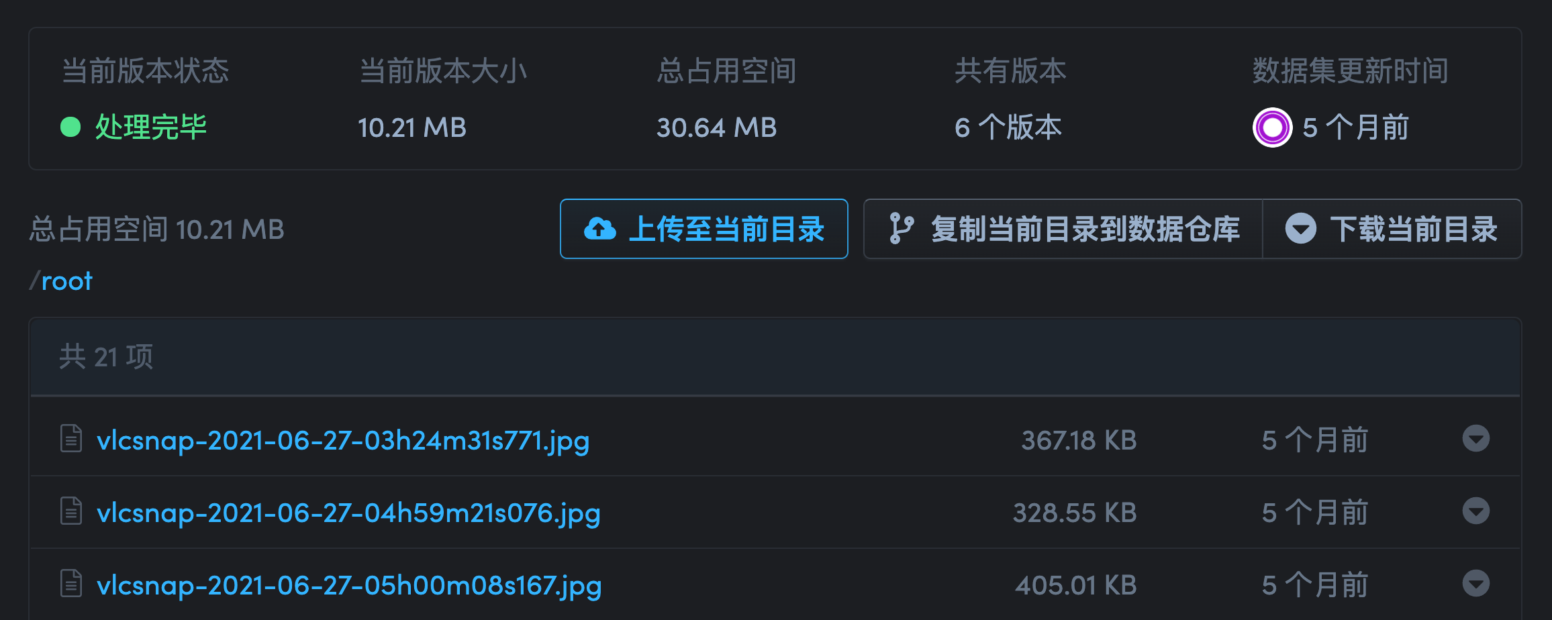Click file icon for vlcsnap 03h24m31s771.jpg
This screenshot has height=620, width=1552.
pyautogui.click(x=71, y=439)
